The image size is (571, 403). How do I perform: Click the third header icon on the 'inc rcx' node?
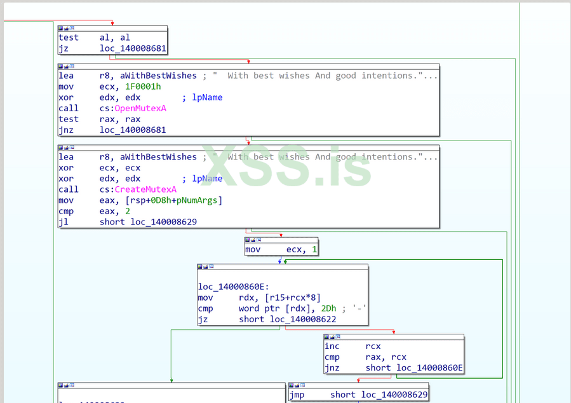(338, 337)
